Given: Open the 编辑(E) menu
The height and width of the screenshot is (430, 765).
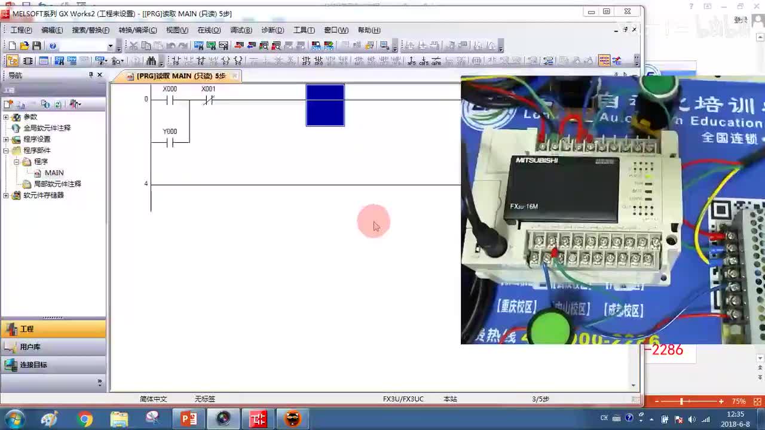Looking at the screenshot, I should [x=52, y=30].
